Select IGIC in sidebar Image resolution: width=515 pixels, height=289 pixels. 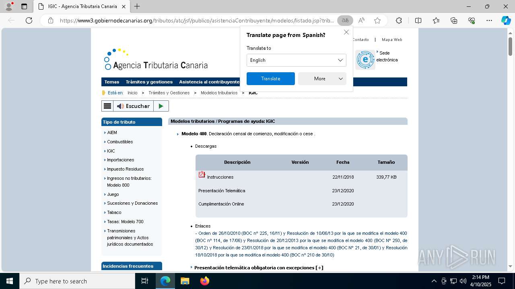tap(111, 151)
